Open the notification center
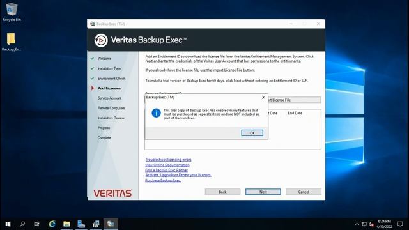The height and width of the screenshot is (230, 409). (400, 224)
